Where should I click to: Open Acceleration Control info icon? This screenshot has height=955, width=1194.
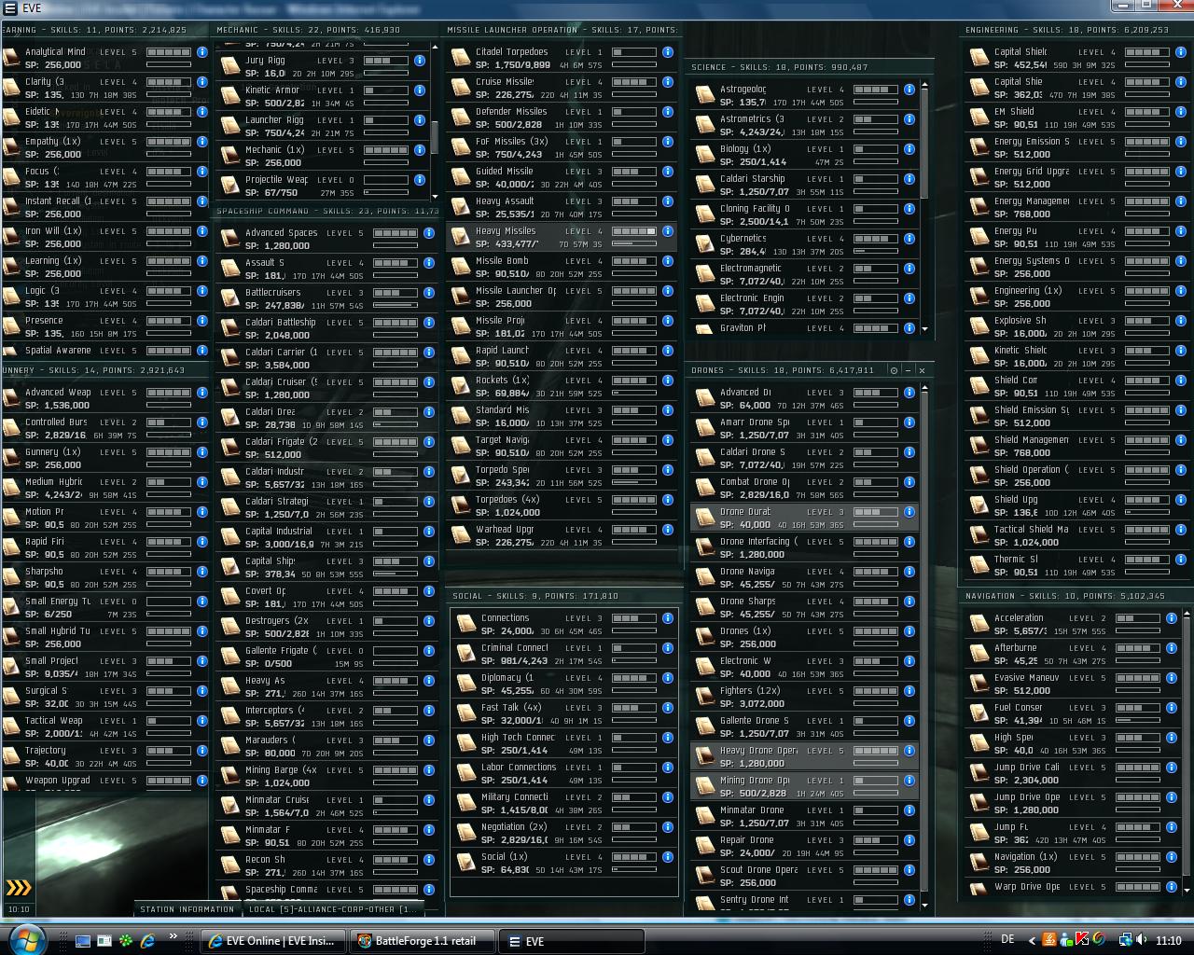1172,618
